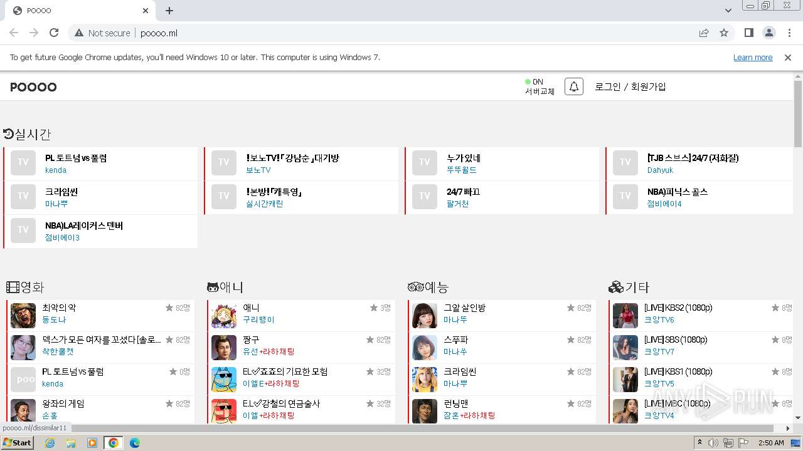Open the Chrome profile avatar menu
The height and width of the screenshot is (451, 803).
pyautogui.click(x=768, y=33)
